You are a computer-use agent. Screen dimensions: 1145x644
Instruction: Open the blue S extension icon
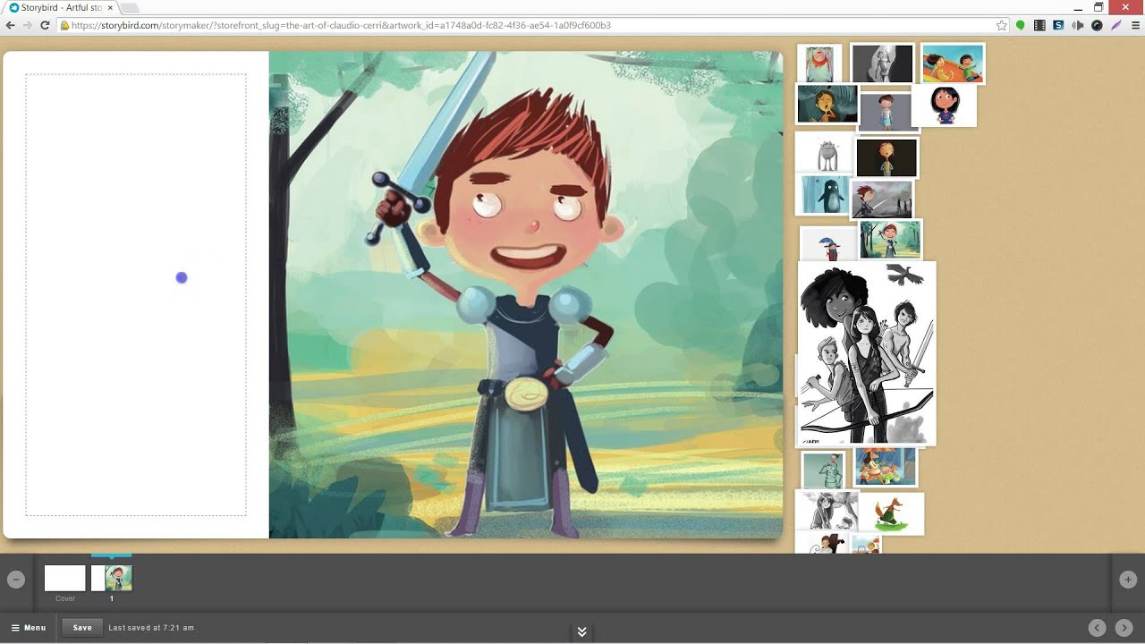pyautogui.click(x=1058, y=26)
